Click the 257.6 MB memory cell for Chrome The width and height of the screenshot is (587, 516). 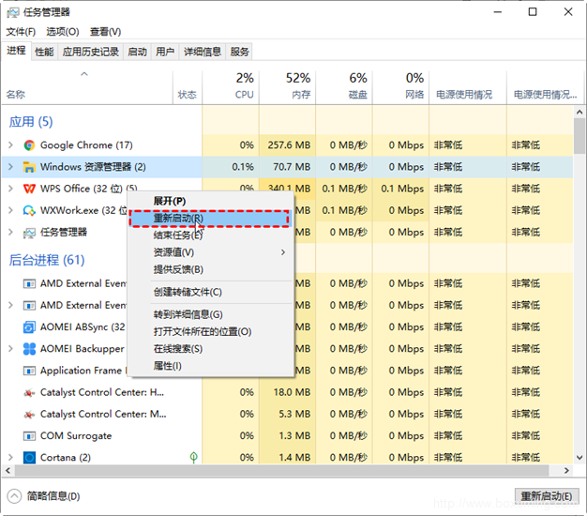pyautogui.click(x=288, y=145)
